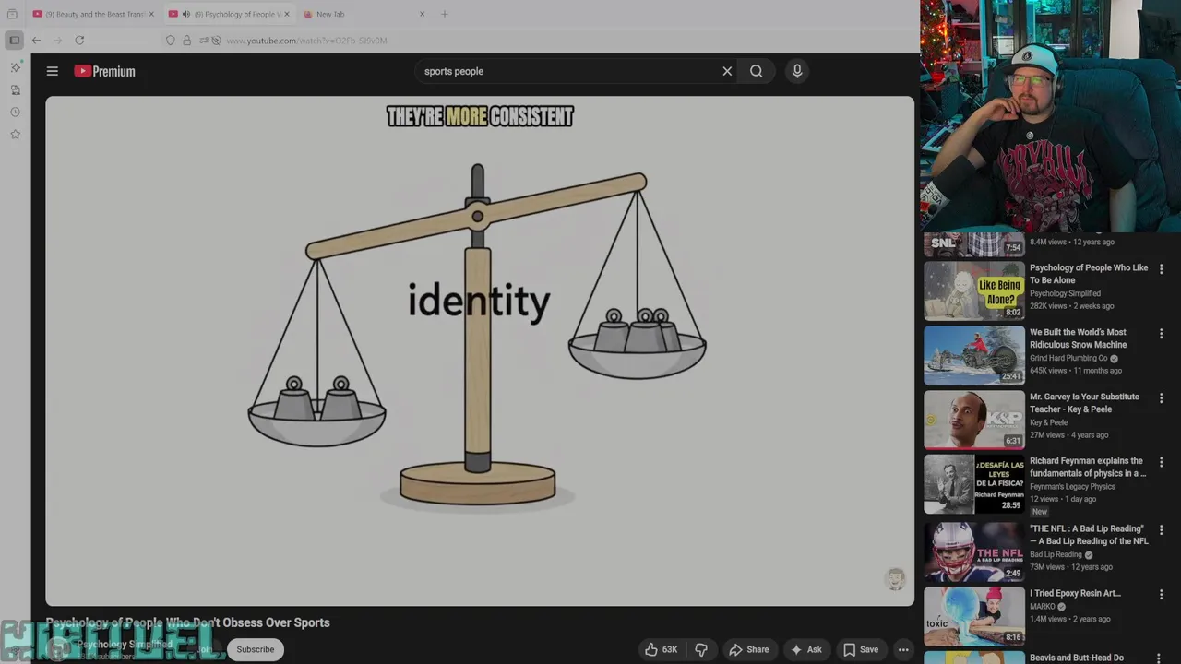Open 'I Tried Epoxy Resin Art...' title
The image size is (1181, 664).
1076,594
